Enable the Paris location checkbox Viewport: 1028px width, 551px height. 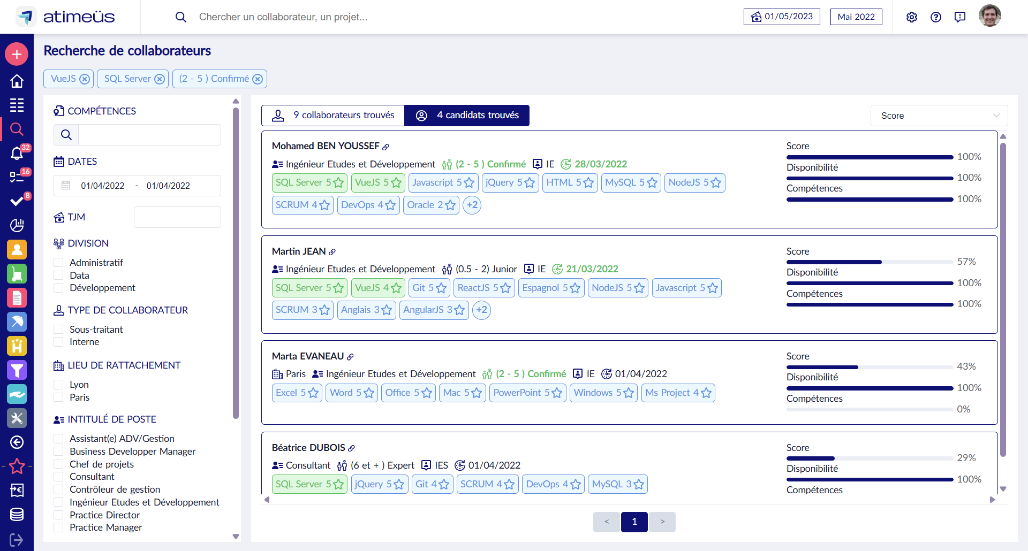click(x=59, y=397)
